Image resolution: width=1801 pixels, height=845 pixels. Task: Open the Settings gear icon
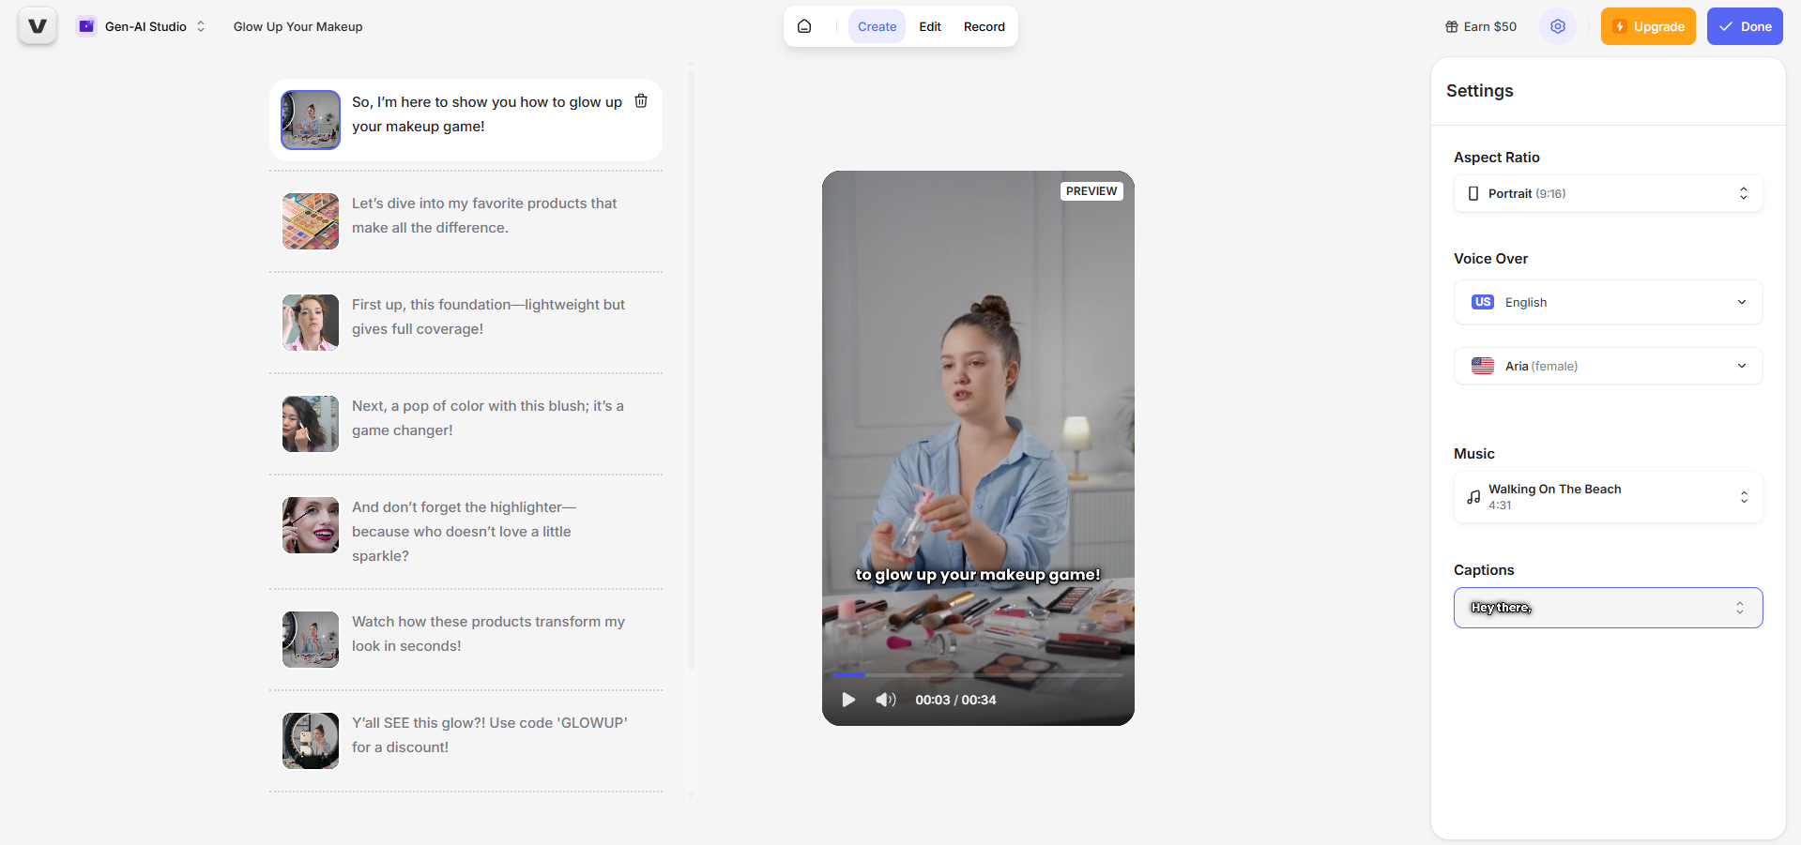pos(1557,26)
